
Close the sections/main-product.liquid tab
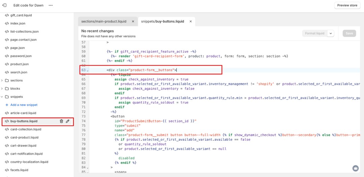point(133,21)
